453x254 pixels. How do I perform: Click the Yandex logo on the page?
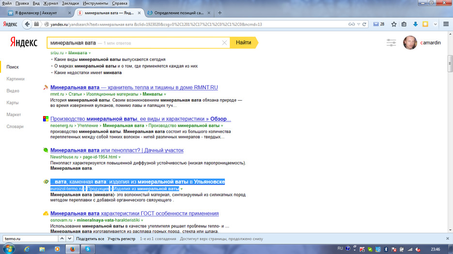pyautogui.click(x=24, y=43)
